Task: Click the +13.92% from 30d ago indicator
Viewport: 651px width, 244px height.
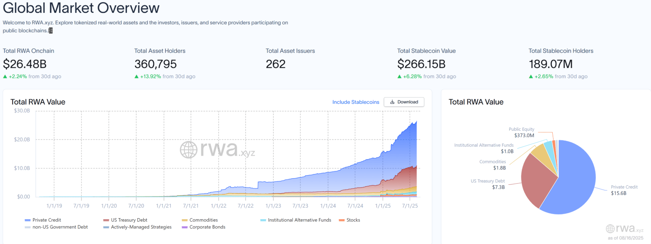Action: pyautogui.click(x=165, y=76)
